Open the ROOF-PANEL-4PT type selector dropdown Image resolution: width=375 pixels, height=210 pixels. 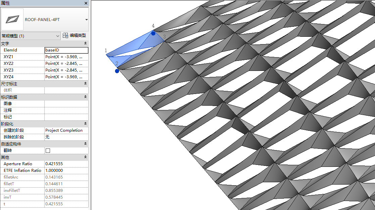[x=86, y=19]
